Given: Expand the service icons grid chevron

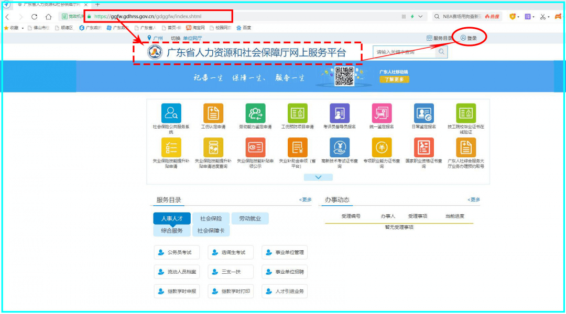Looking at the screenshot, I should click(318, 178).
